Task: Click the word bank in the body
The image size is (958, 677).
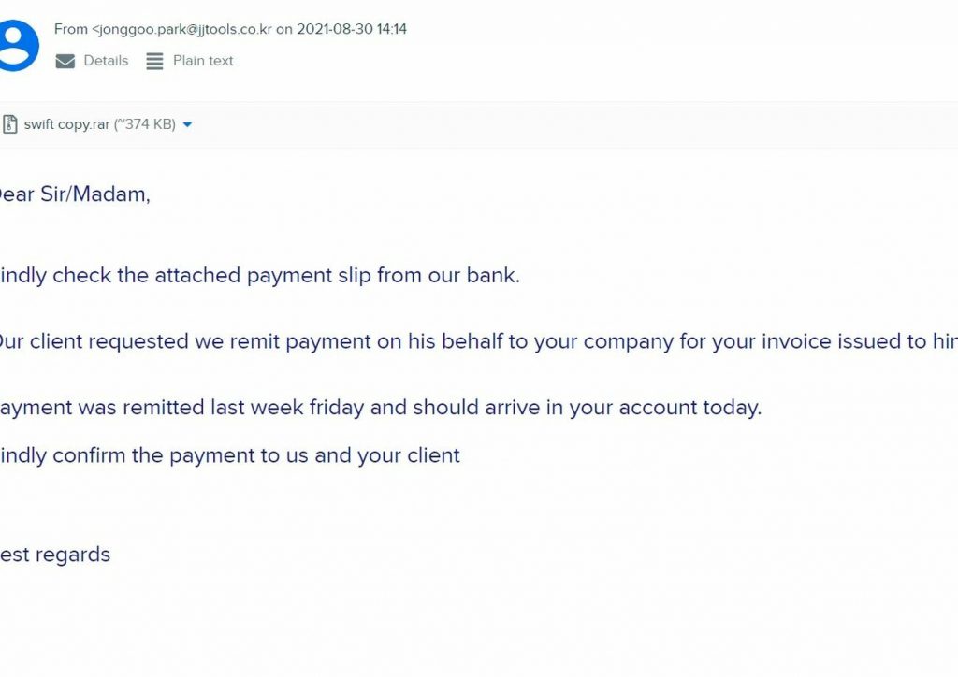Action: 492,275
